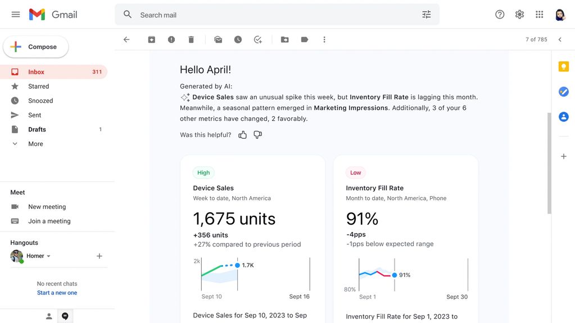Click the Start a new one link
Image resolution: width=575 pixels, height=323 pixels.
coord(57,293)
